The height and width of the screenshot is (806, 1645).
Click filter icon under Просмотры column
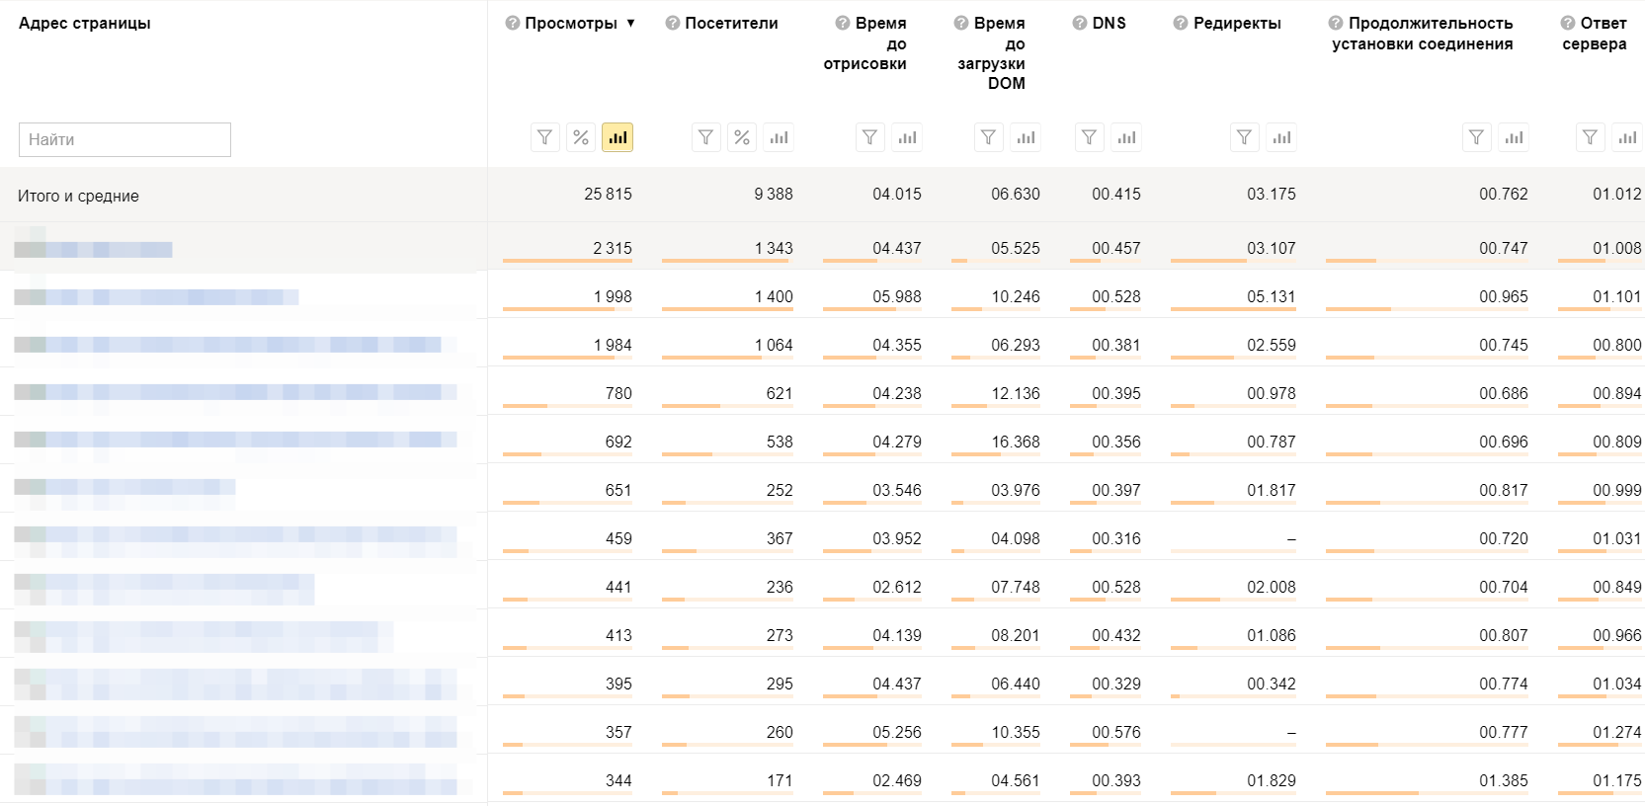[544, 137]
